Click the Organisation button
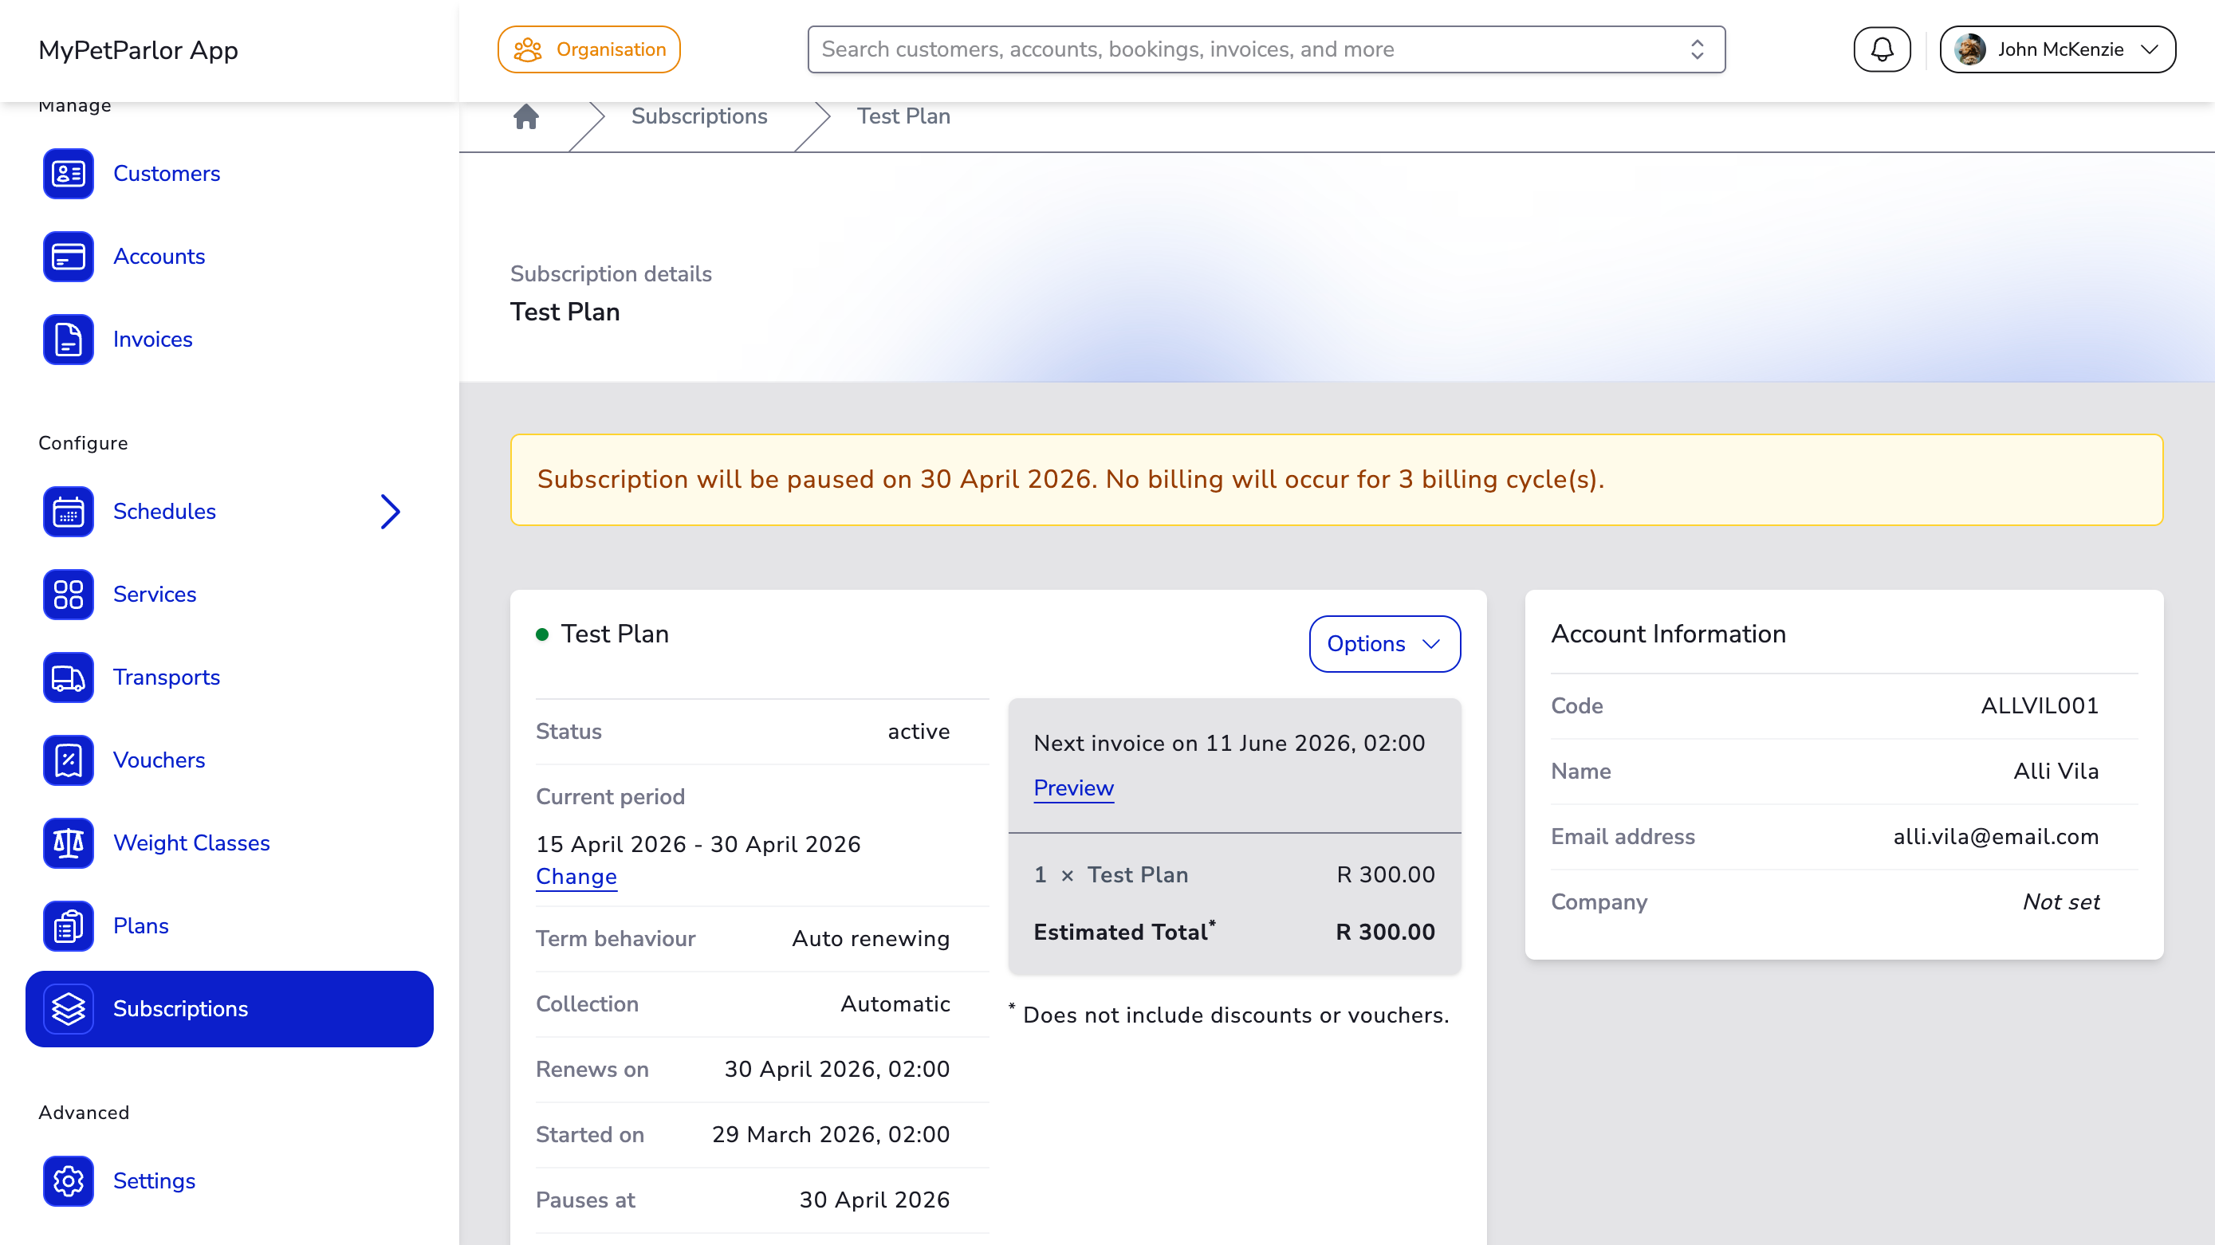 tap(589, 50)
